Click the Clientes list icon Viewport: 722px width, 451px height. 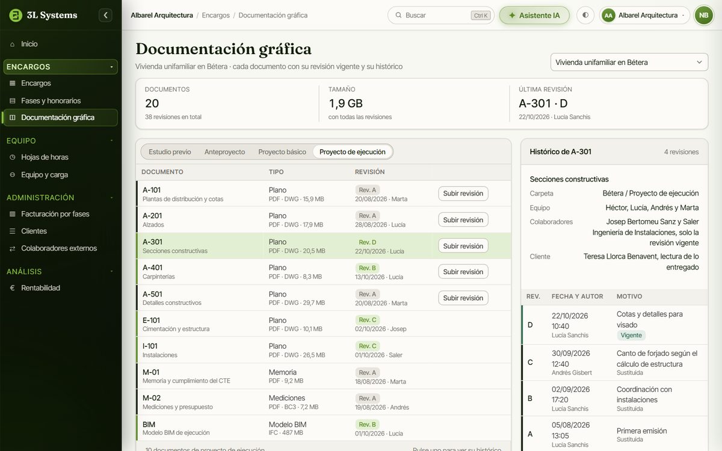(x=13, y=231)
